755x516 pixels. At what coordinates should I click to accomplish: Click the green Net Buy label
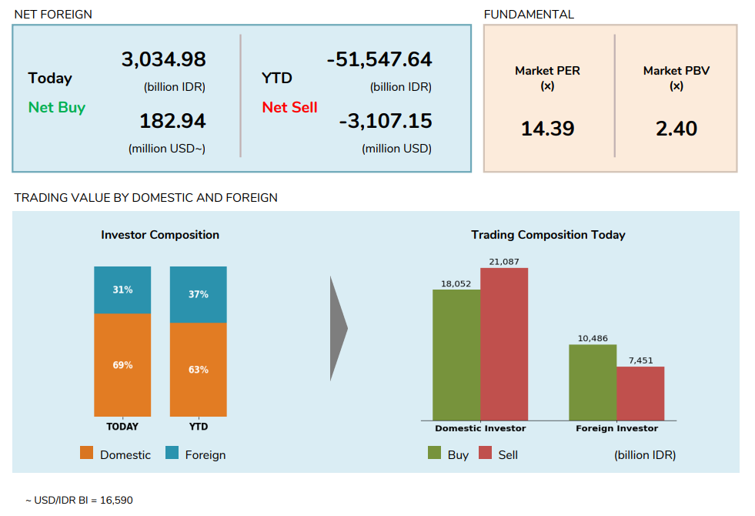[57, 107]
